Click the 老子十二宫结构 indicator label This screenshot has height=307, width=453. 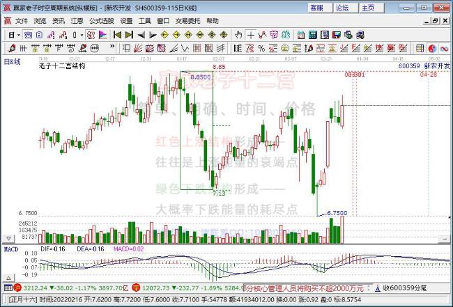pyautogui.click(x=62, y=65)
